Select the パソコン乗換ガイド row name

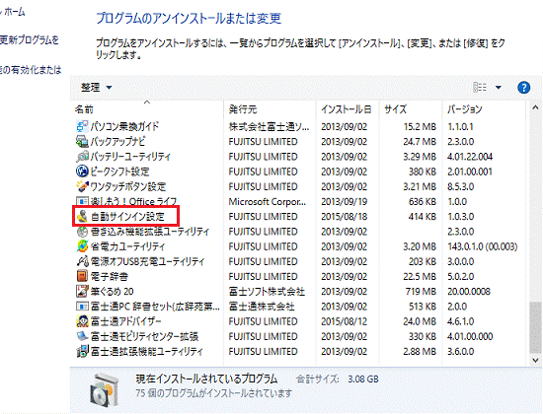[124, 126]
